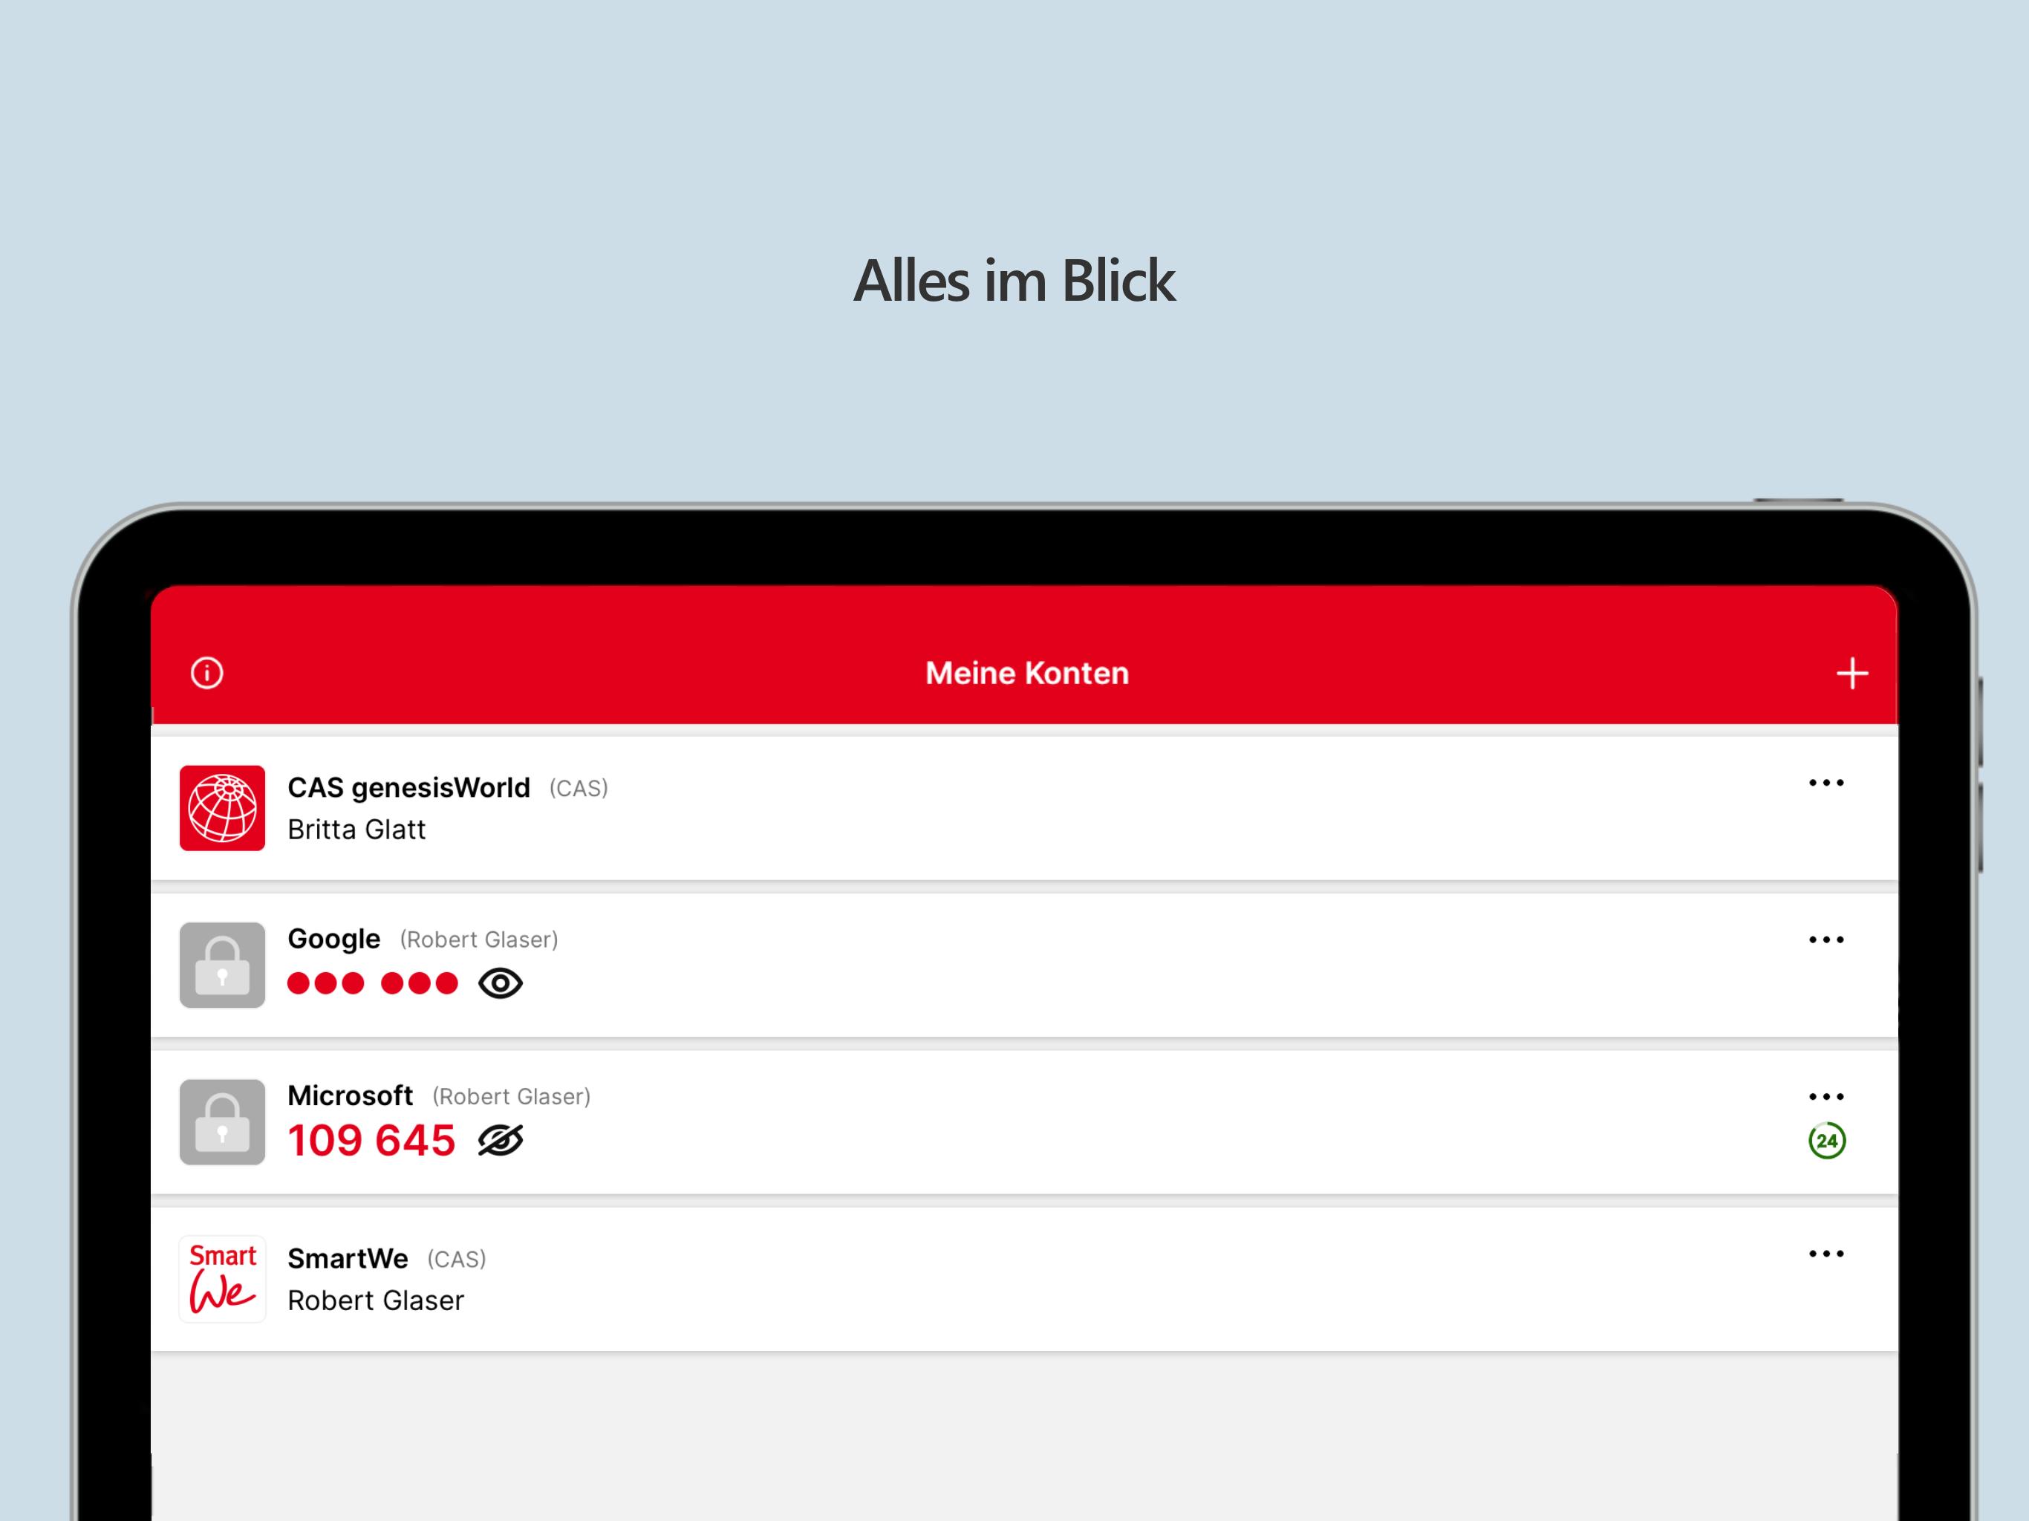Open CAS genesisWorld globe app icon
Screen dimensions: 2029x1521
[x=222, y=807]
